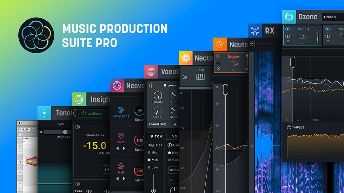Open Insight Loudness settings gear
This screenshot has height=193, width=344.
pos(78,127)
